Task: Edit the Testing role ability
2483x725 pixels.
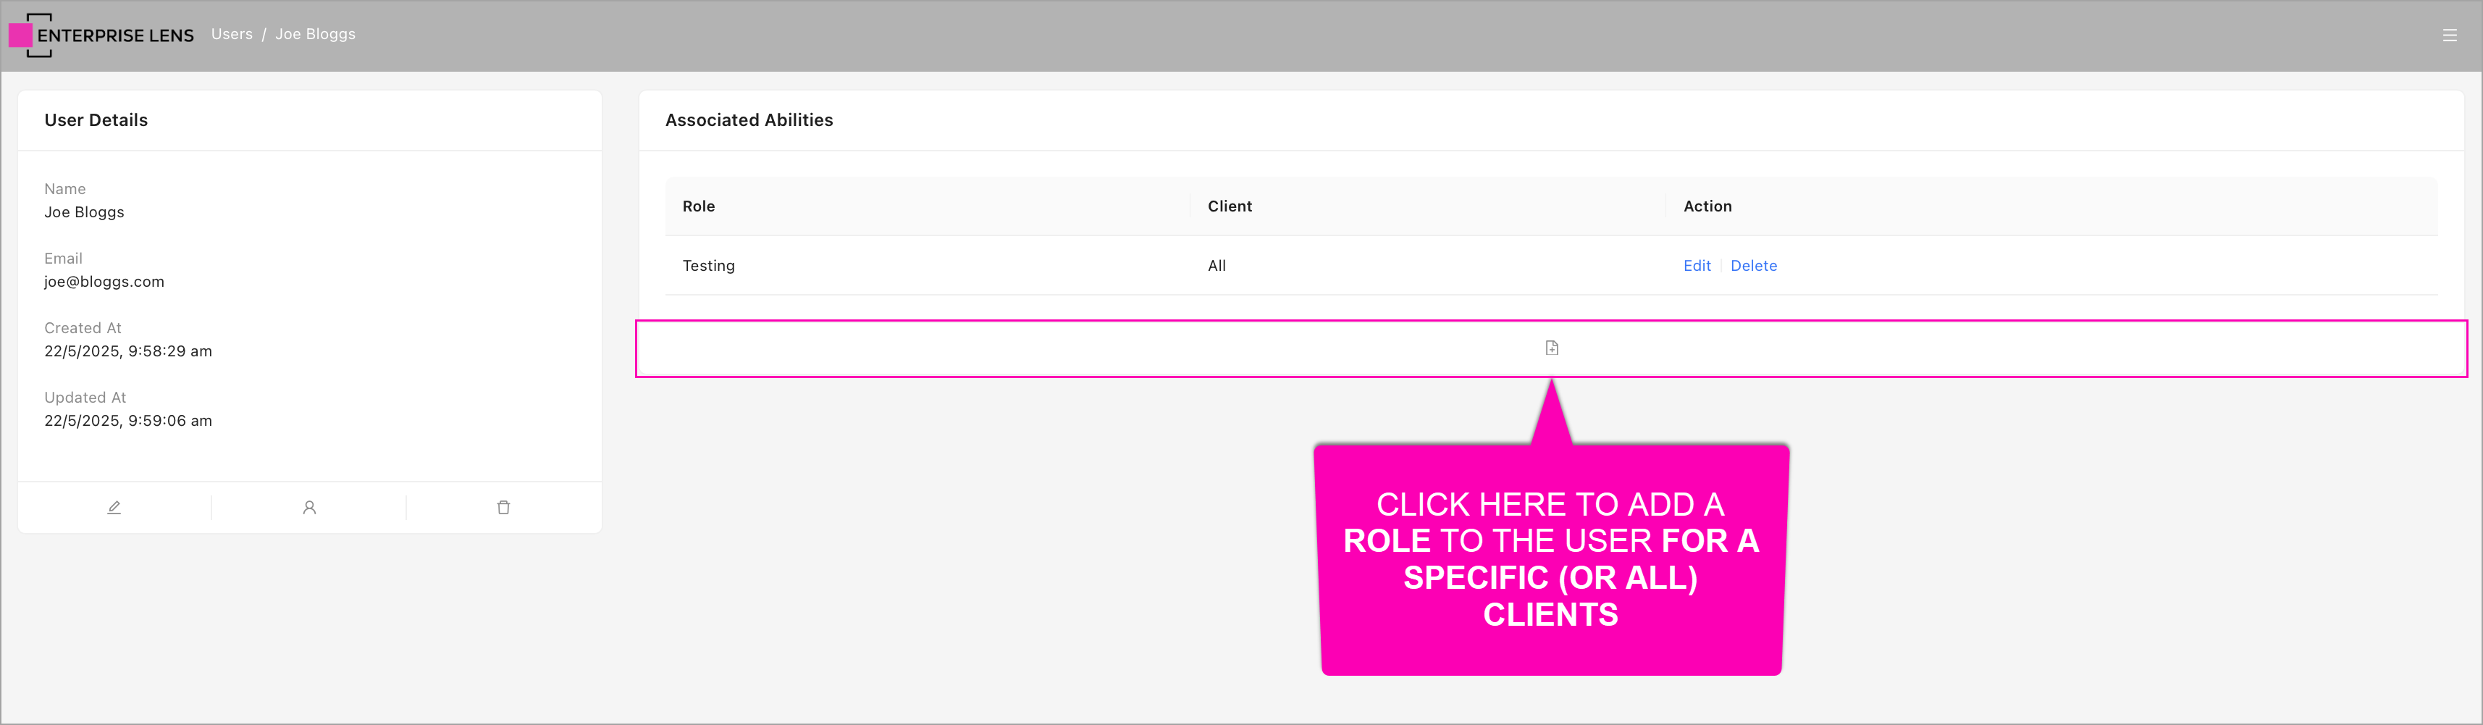Action: tap(1697, 266)
